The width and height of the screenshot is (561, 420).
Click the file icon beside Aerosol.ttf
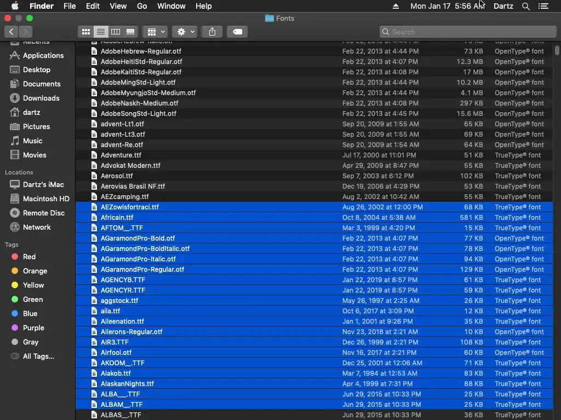pyautogui.click(x=94, y=176)
